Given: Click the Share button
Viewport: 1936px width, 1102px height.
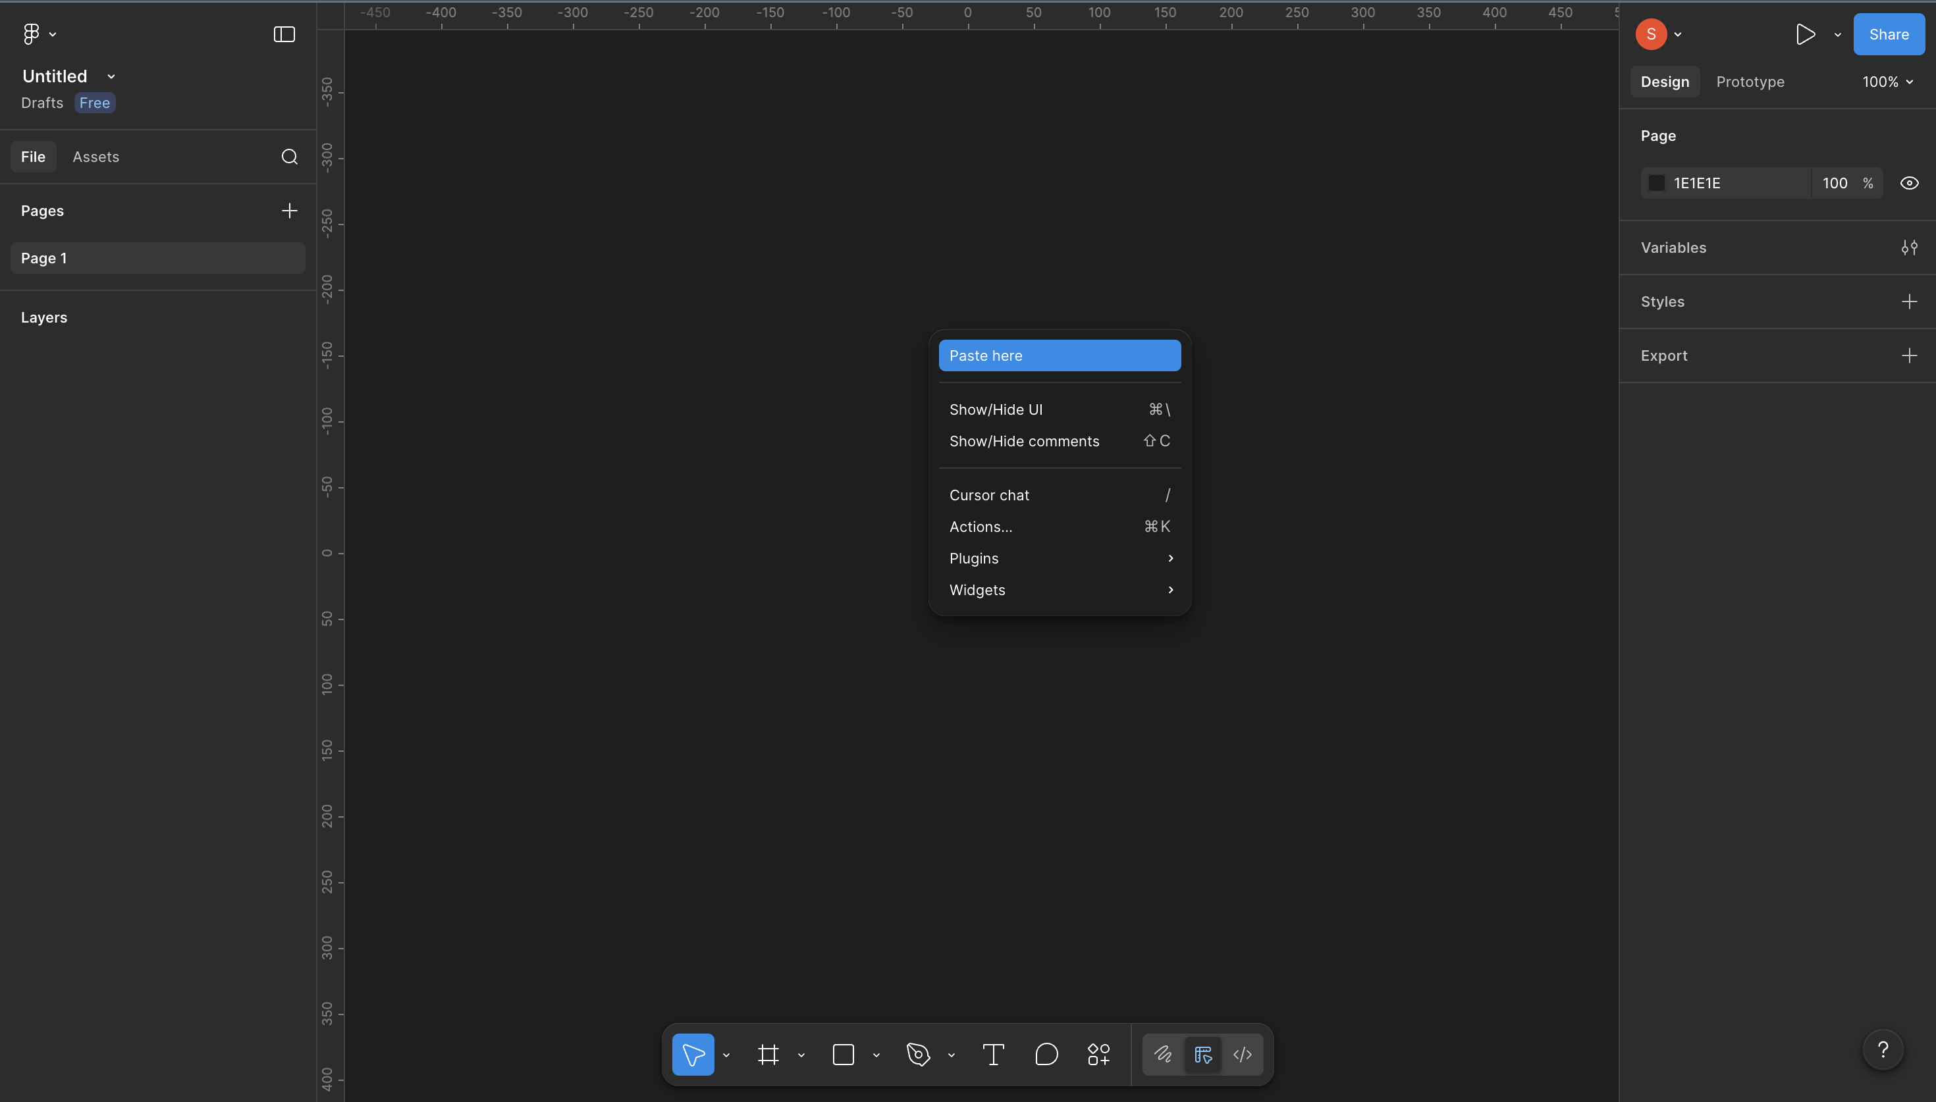Looking at the screenshot, I should pos(1889,34).
